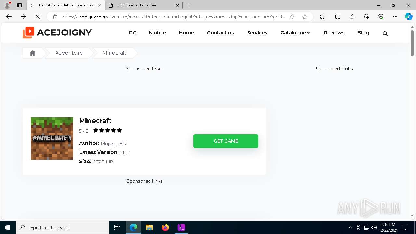416x234 pixels.
Task: Click the network tray icon
Action: pos(366,227)
